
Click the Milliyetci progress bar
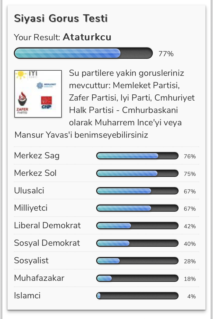pyautogui.click(x=137, y=208)
